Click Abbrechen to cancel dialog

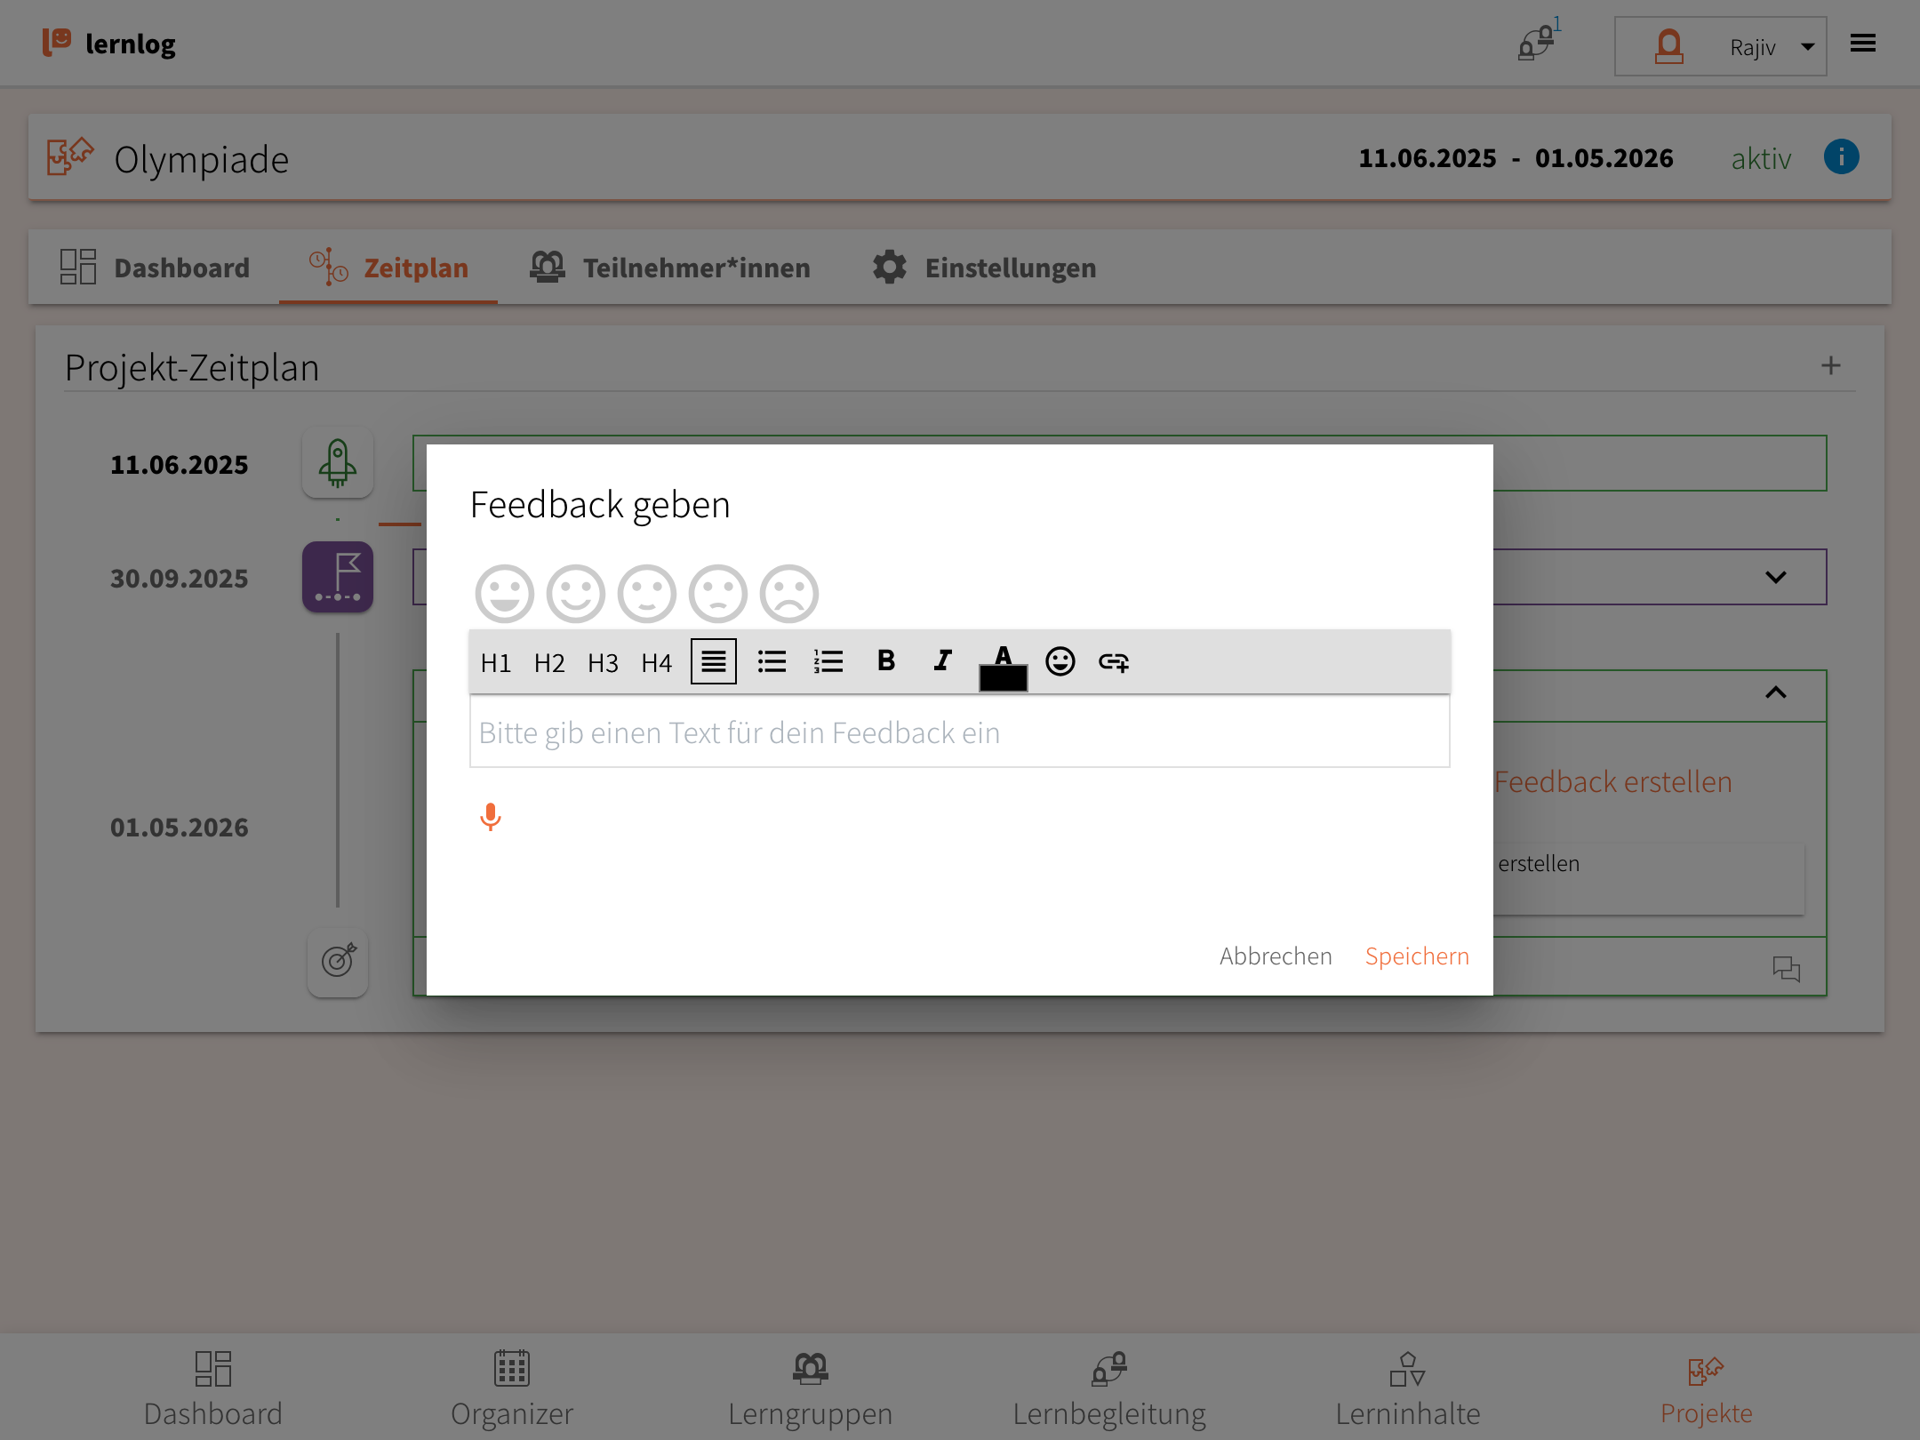(x=1275, y=956)
